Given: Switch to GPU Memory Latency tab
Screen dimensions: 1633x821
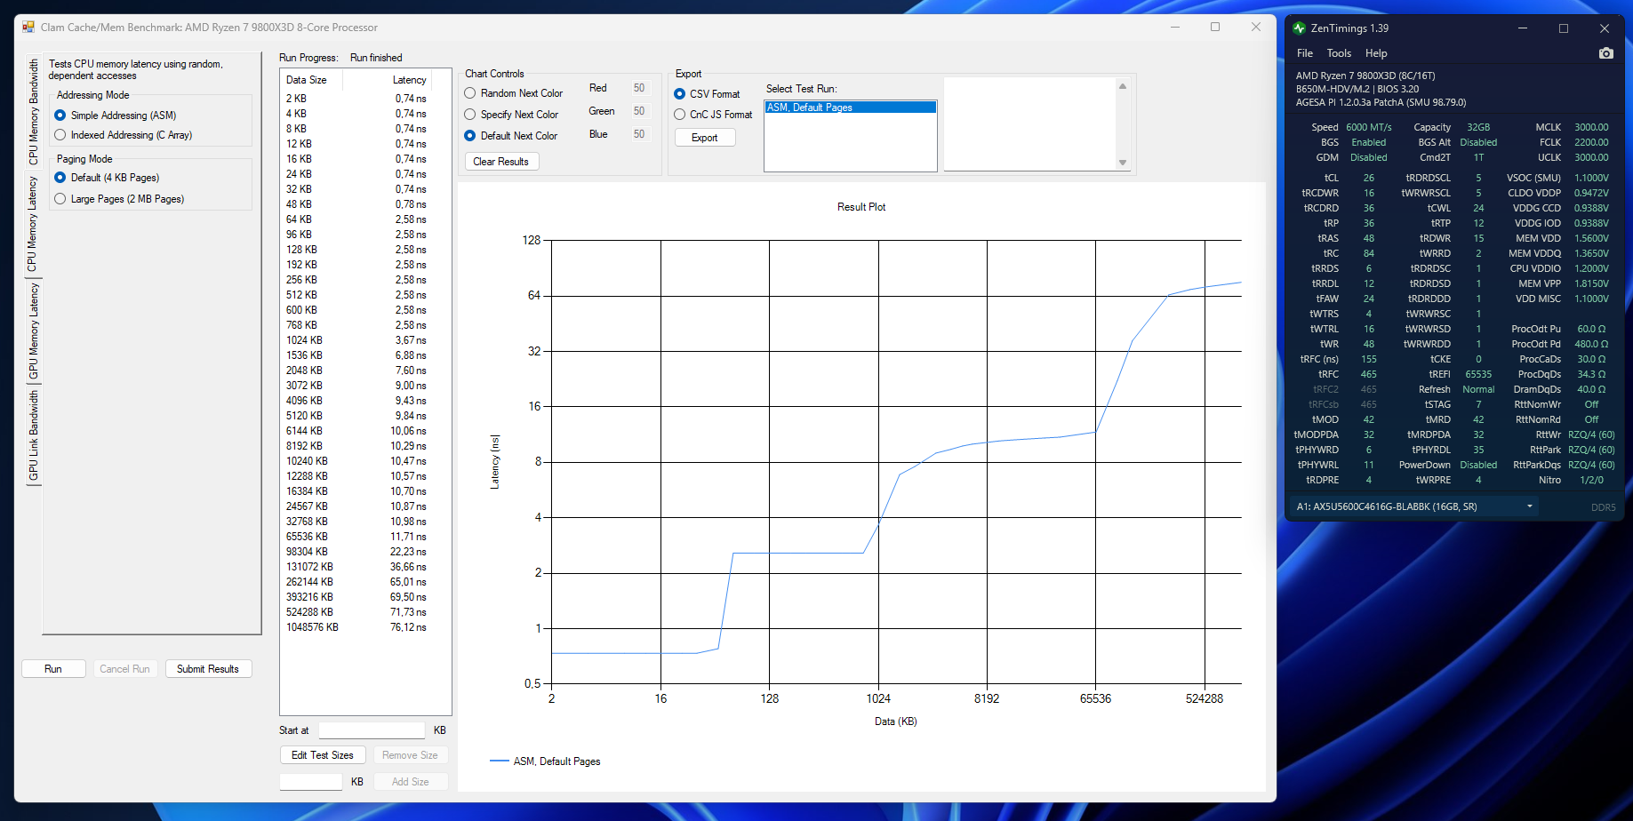Looking at the screenshot, I should pyautogui.click(x=34, y=330).
